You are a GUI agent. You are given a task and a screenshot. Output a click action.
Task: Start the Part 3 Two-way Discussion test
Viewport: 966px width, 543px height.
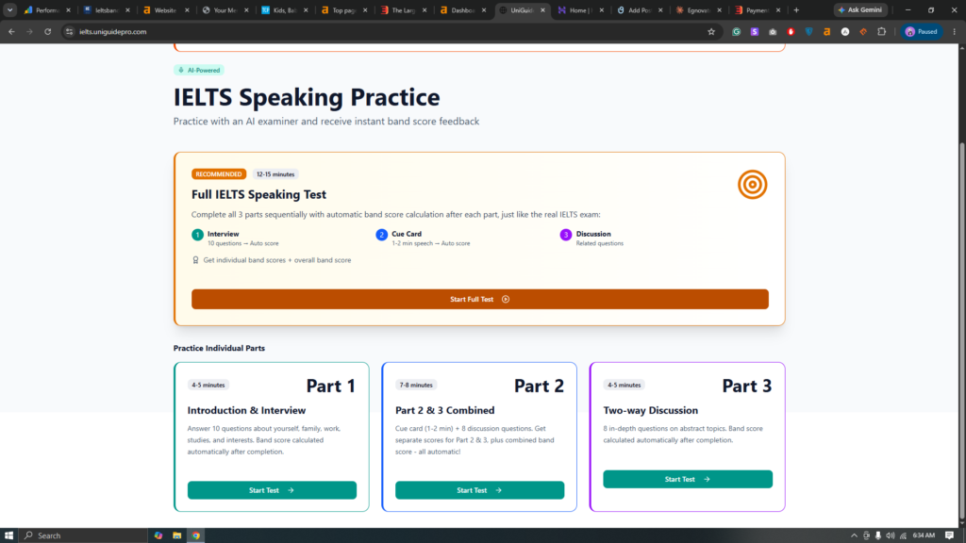pos(688,479)
